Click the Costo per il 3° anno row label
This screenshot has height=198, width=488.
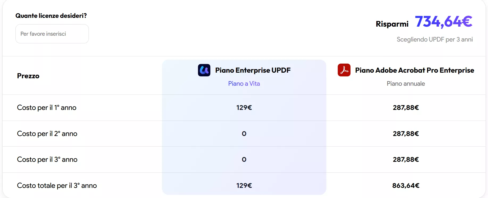pyautogui.click(x=47, y=159)
